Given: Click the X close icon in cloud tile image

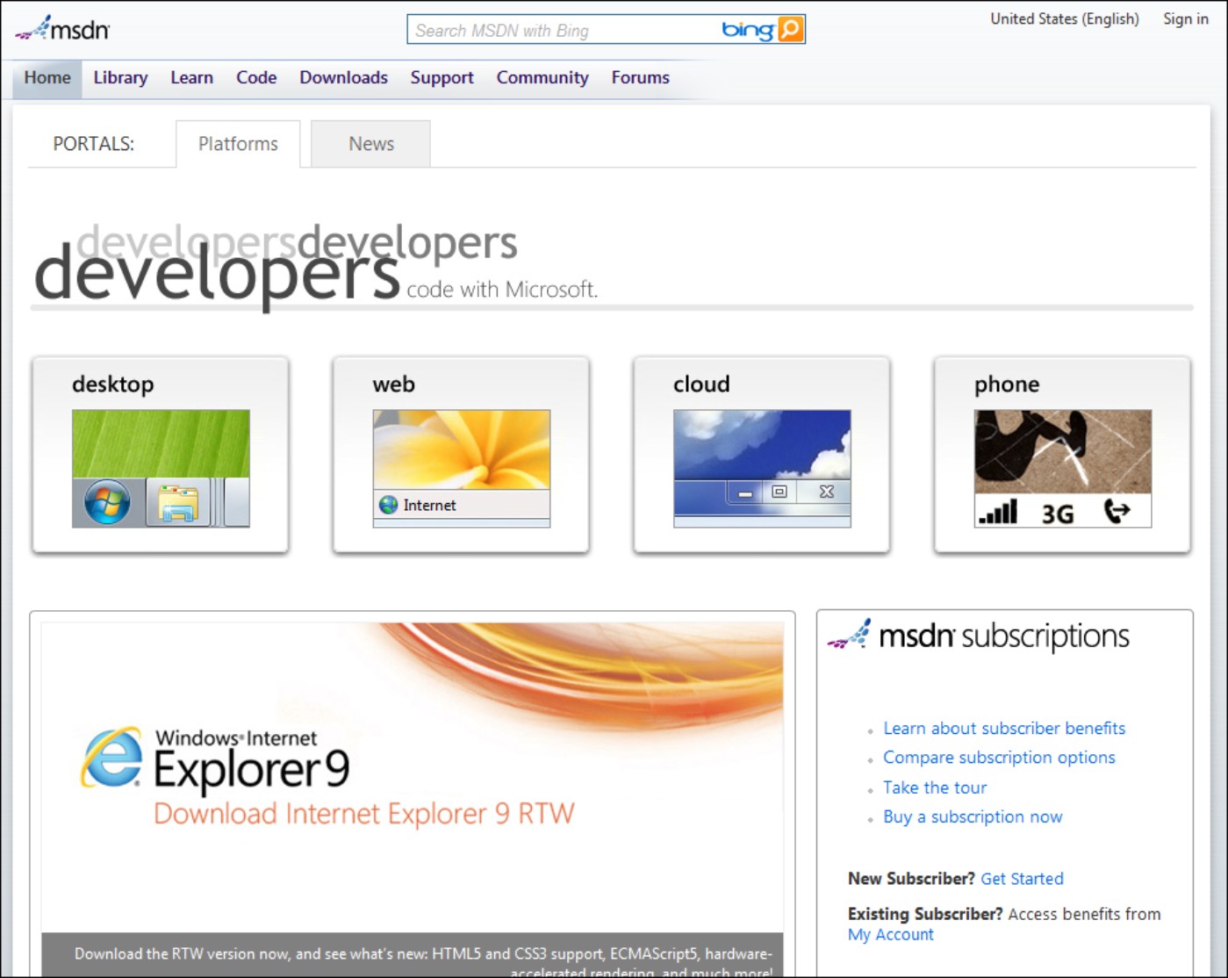Looking at the screenshot, I should click(x=826, y=492).
